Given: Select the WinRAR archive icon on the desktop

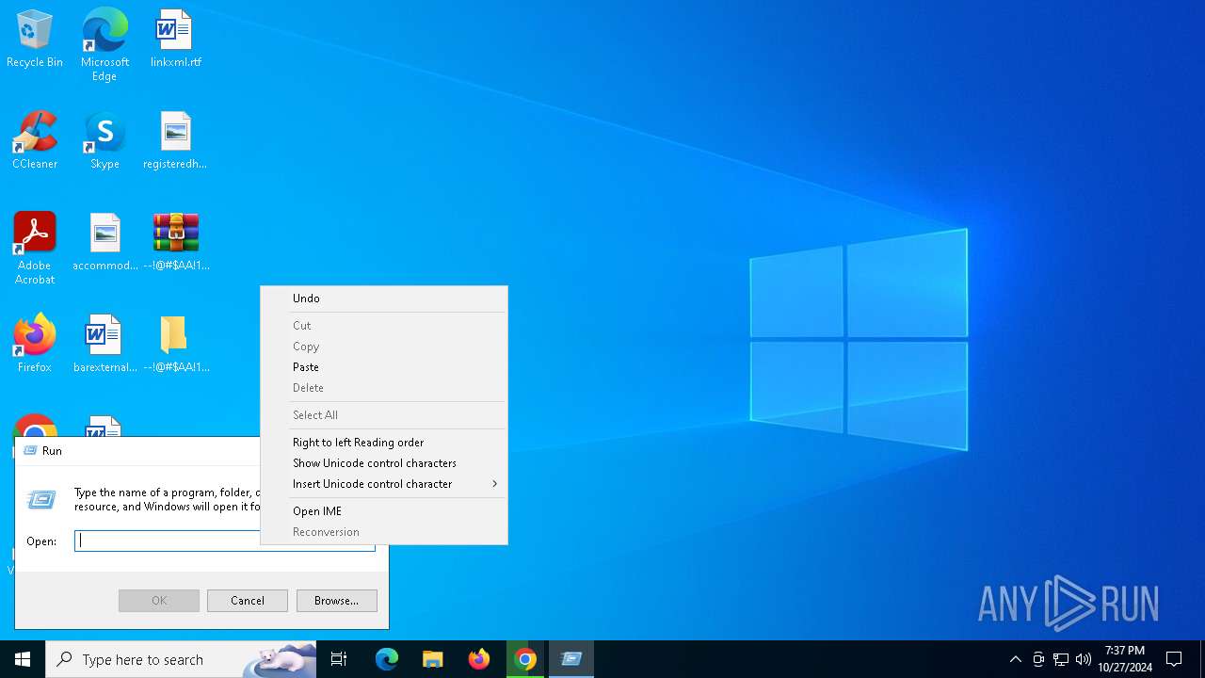Looking at the screenshot, I should [x=176, y=243].
